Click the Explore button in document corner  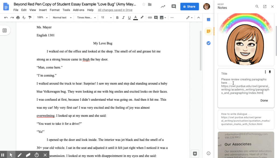point(195,154)
